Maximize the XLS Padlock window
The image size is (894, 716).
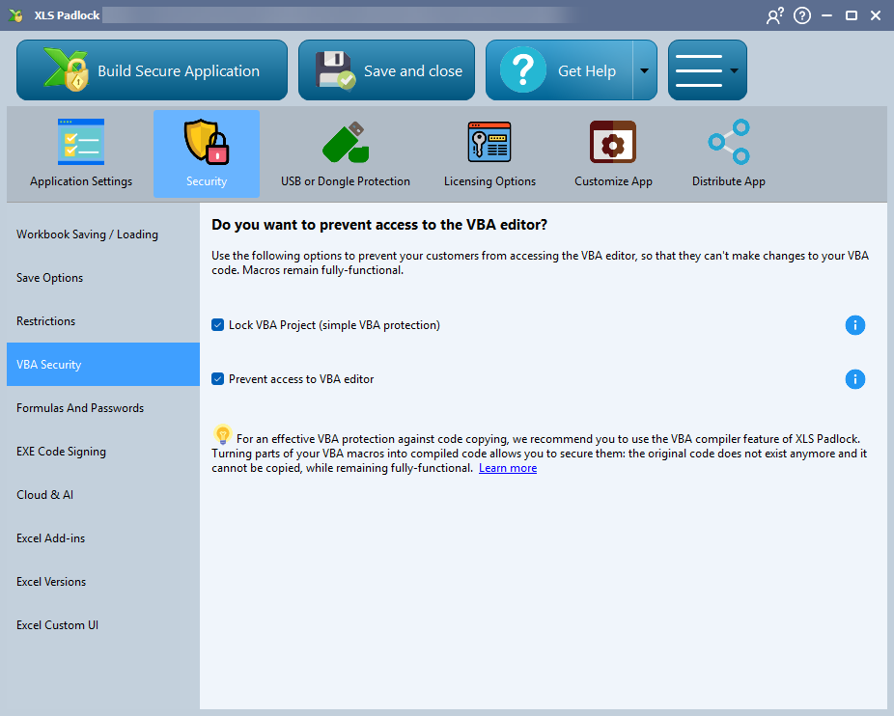coord(852,15)
